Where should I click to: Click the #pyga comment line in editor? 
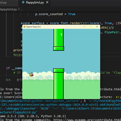coord(18,55)
